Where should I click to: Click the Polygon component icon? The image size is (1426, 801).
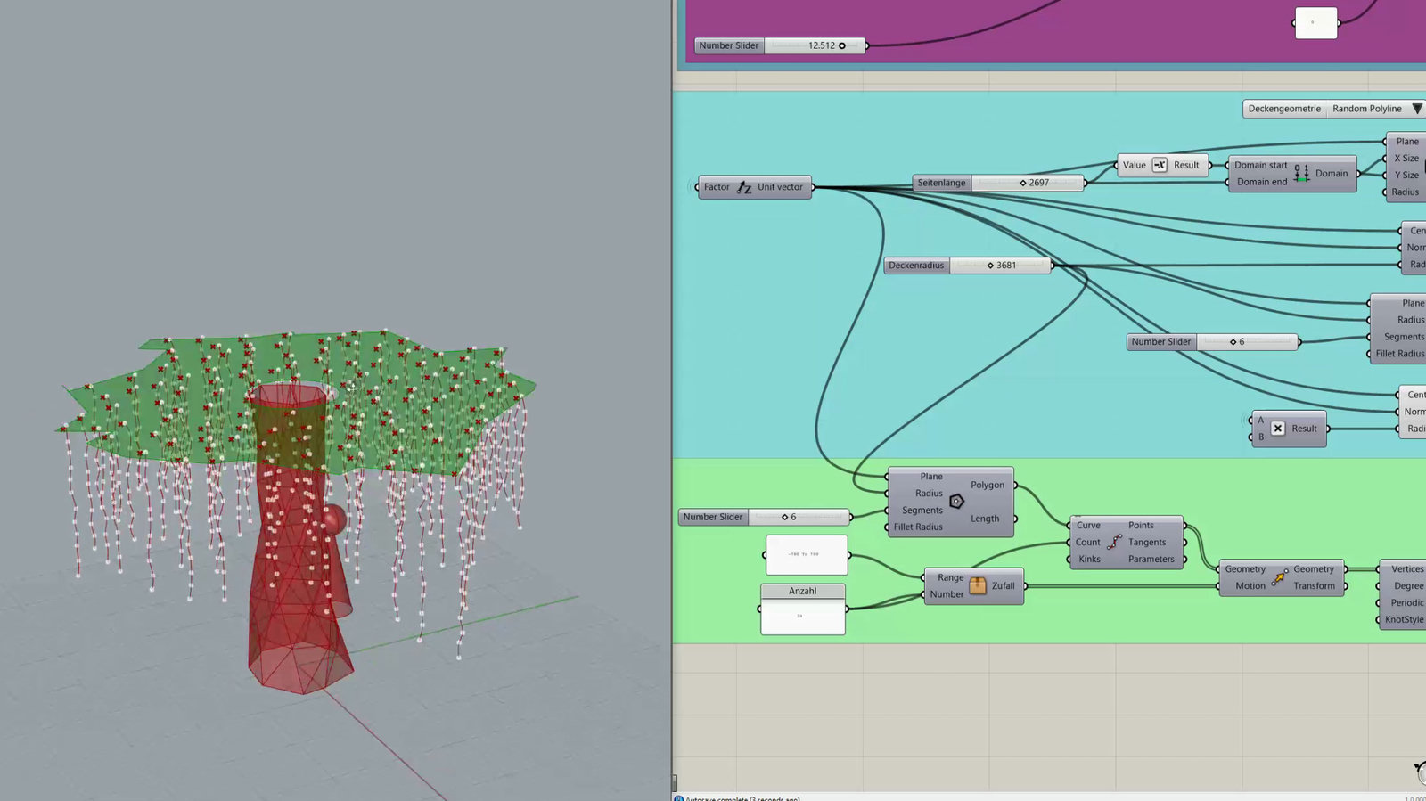pyautogui.click(x=956, y=501)
